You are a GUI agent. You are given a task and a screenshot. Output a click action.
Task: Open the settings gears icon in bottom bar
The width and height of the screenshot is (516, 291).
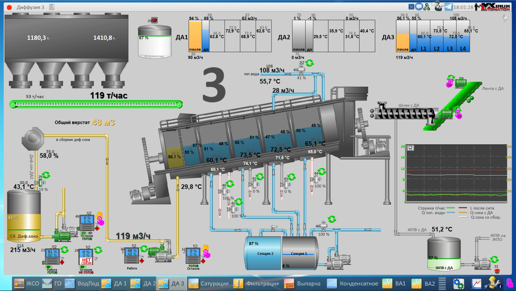[x=458, y=284]
